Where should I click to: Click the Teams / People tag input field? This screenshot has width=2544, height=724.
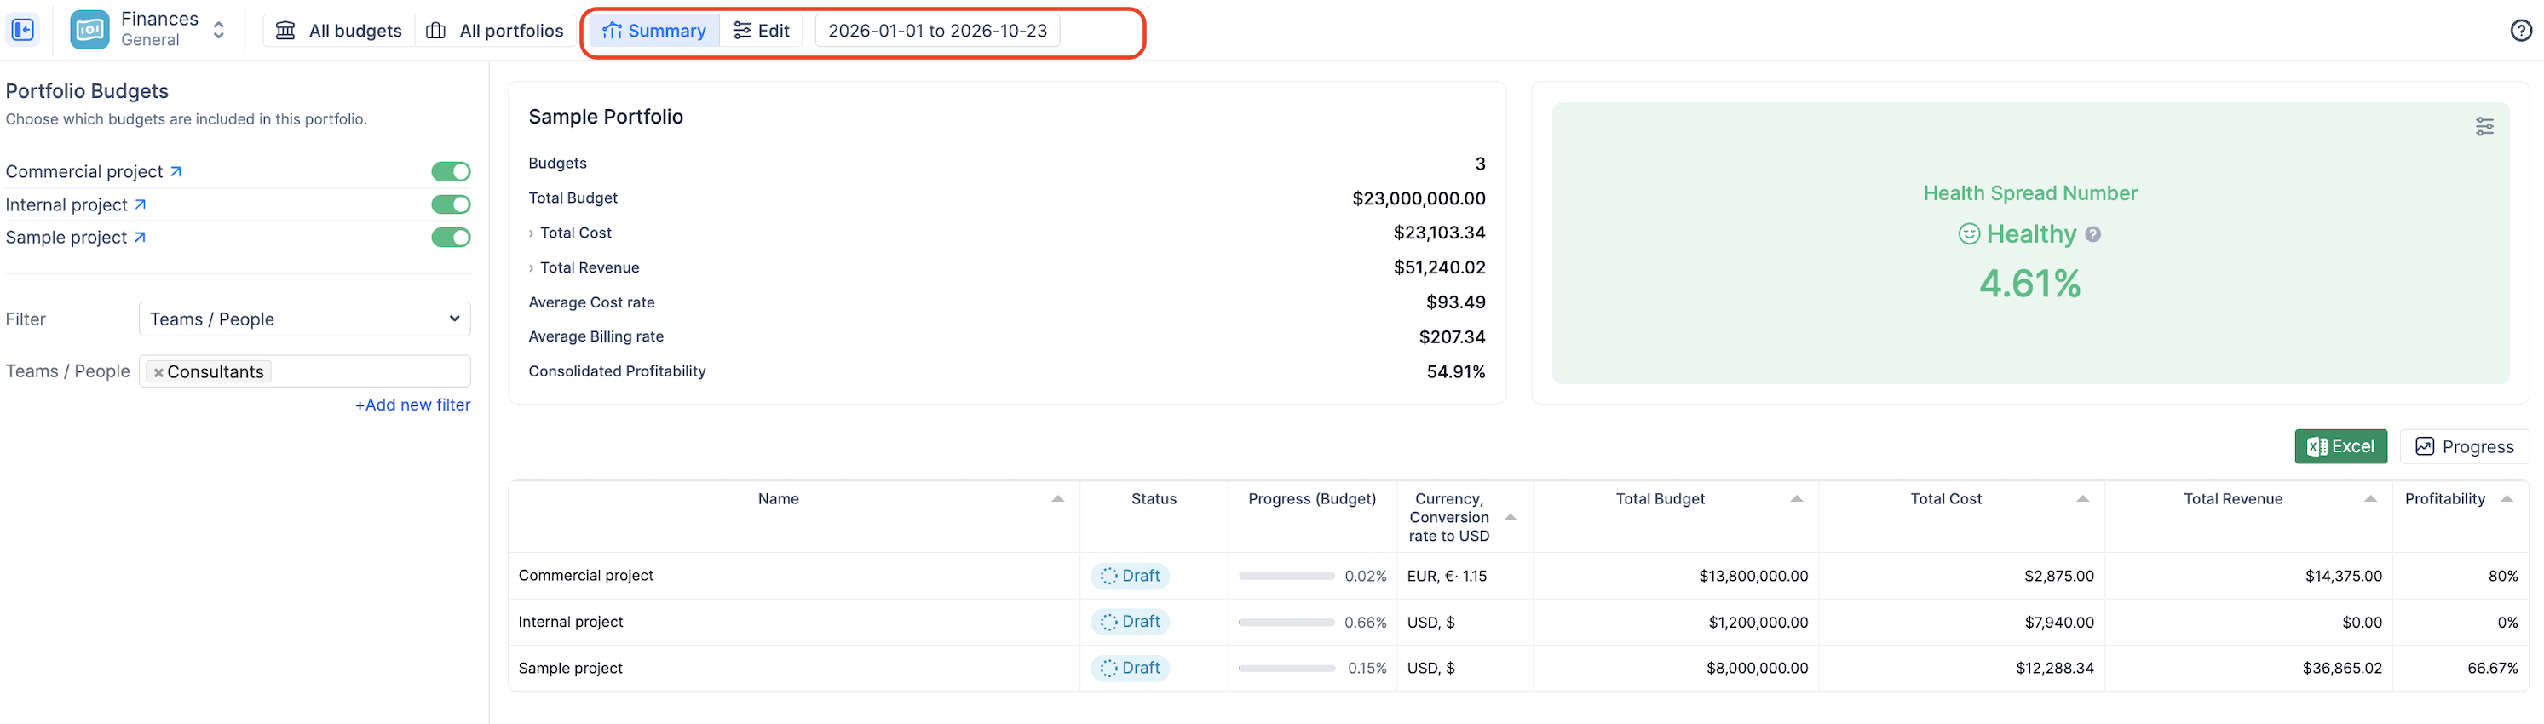(304, 371)
